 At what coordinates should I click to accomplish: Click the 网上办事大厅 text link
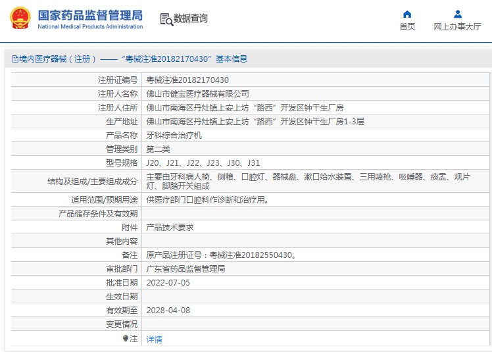click(458, 27)
